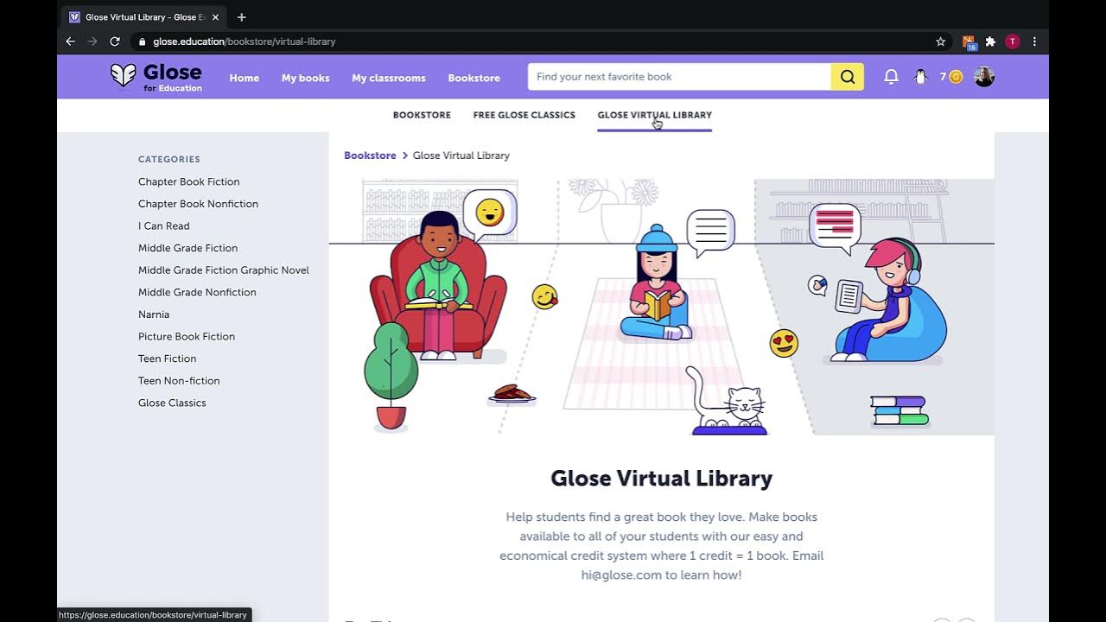Click the Glose Virtual Library banner illustration
Viewport: 1106px width, 622px height.
(661, 307)
